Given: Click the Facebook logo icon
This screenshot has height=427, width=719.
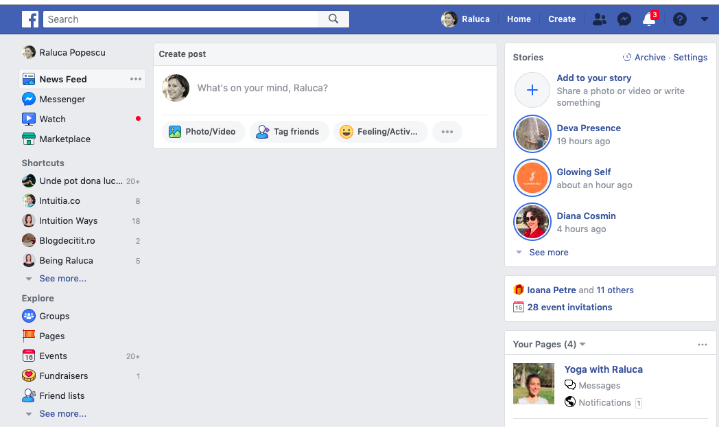Looking at the screenshot, I should point(30,19).
